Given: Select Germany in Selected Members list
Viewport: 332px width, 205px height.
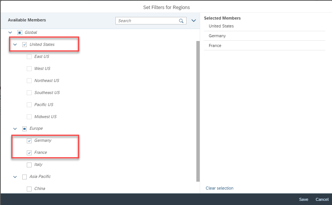Looking at the screenshot, I should coord(265,36).
